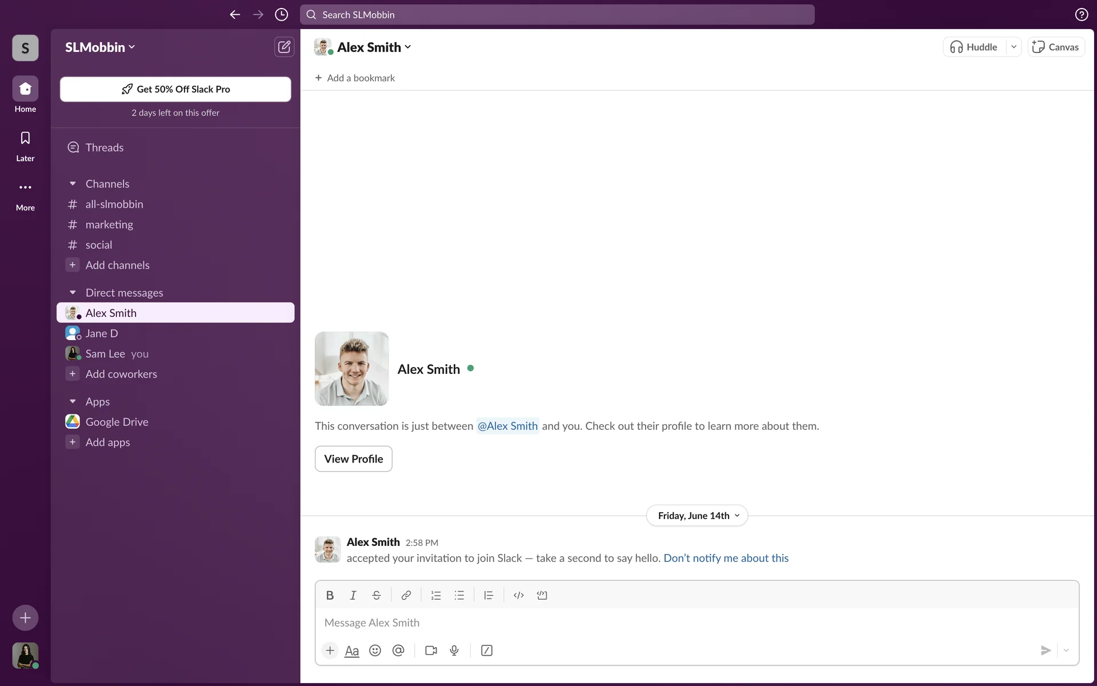Record an audio clip with microphone
1097x686 pixels.
[x=454, y=651]
